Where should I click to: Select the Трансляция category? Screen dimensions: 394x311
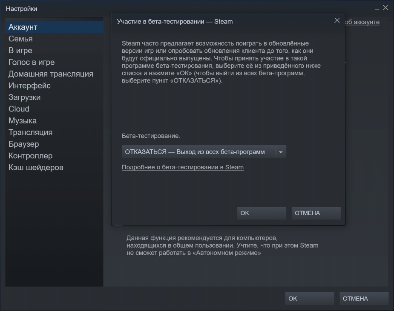(54, 132)
